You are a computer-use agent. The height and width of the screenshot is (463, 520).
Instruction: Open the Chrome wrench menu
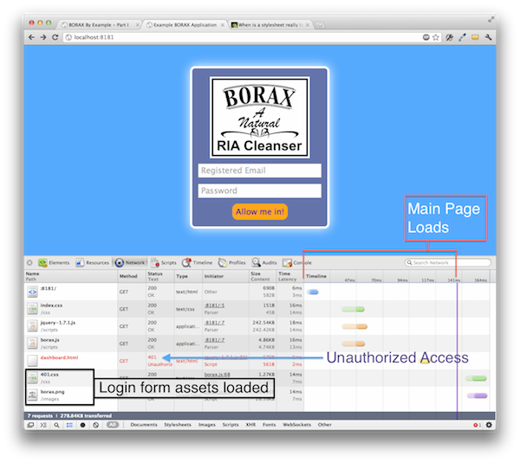tap(488, 37)
